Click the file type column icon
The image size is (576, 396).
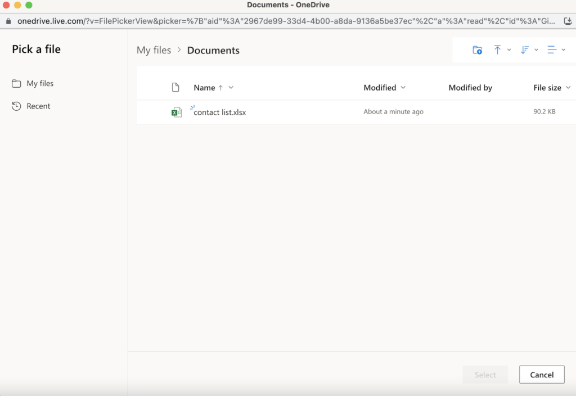175,87
